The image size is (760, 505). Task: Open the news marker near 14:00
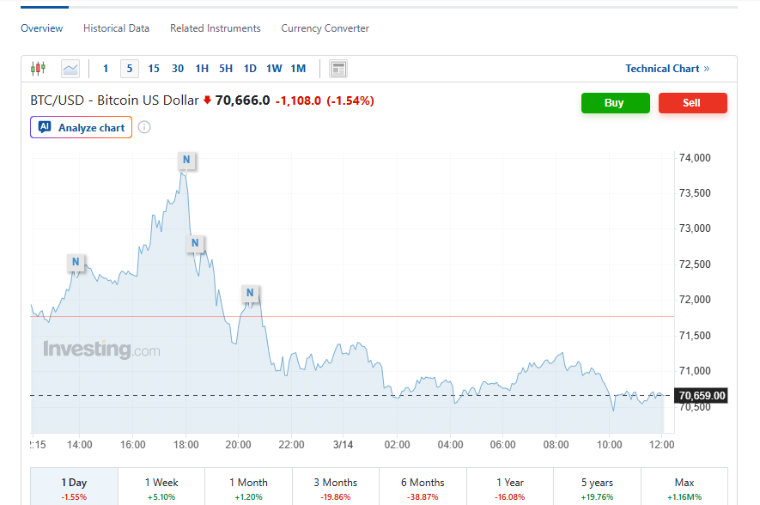76,262
